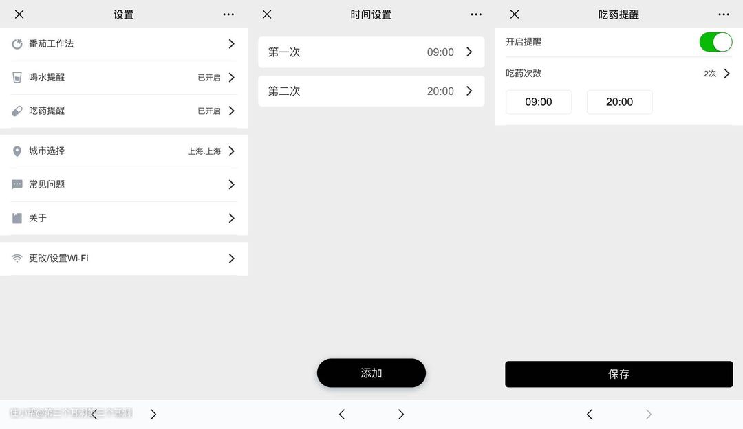The width and height of the screenshot is (743, 429).
Task: Edit the 09:00 time field in 吃药提醒
Action: coord(539,102)
